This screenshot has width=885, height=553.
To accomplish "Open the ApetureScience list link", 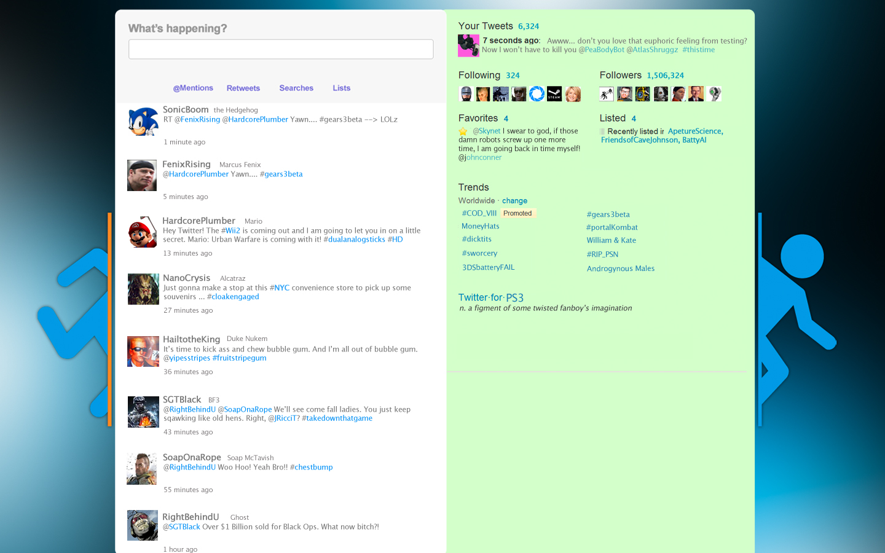I will [x=696, y=131].
